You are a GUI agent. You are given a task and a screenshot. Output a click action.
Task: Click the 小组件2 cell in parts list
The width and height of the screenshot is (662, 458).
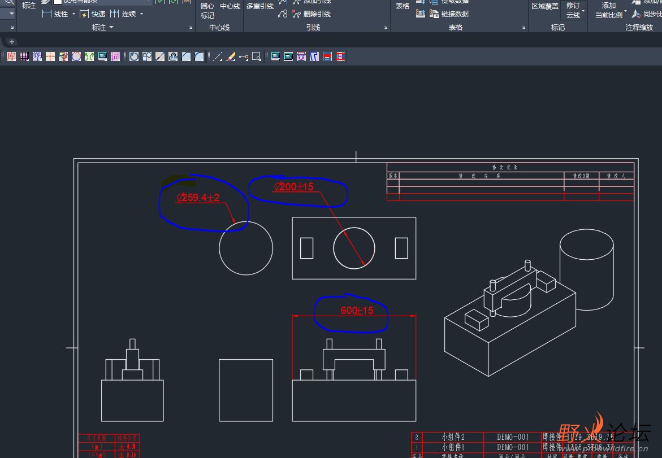pos(453,437)
